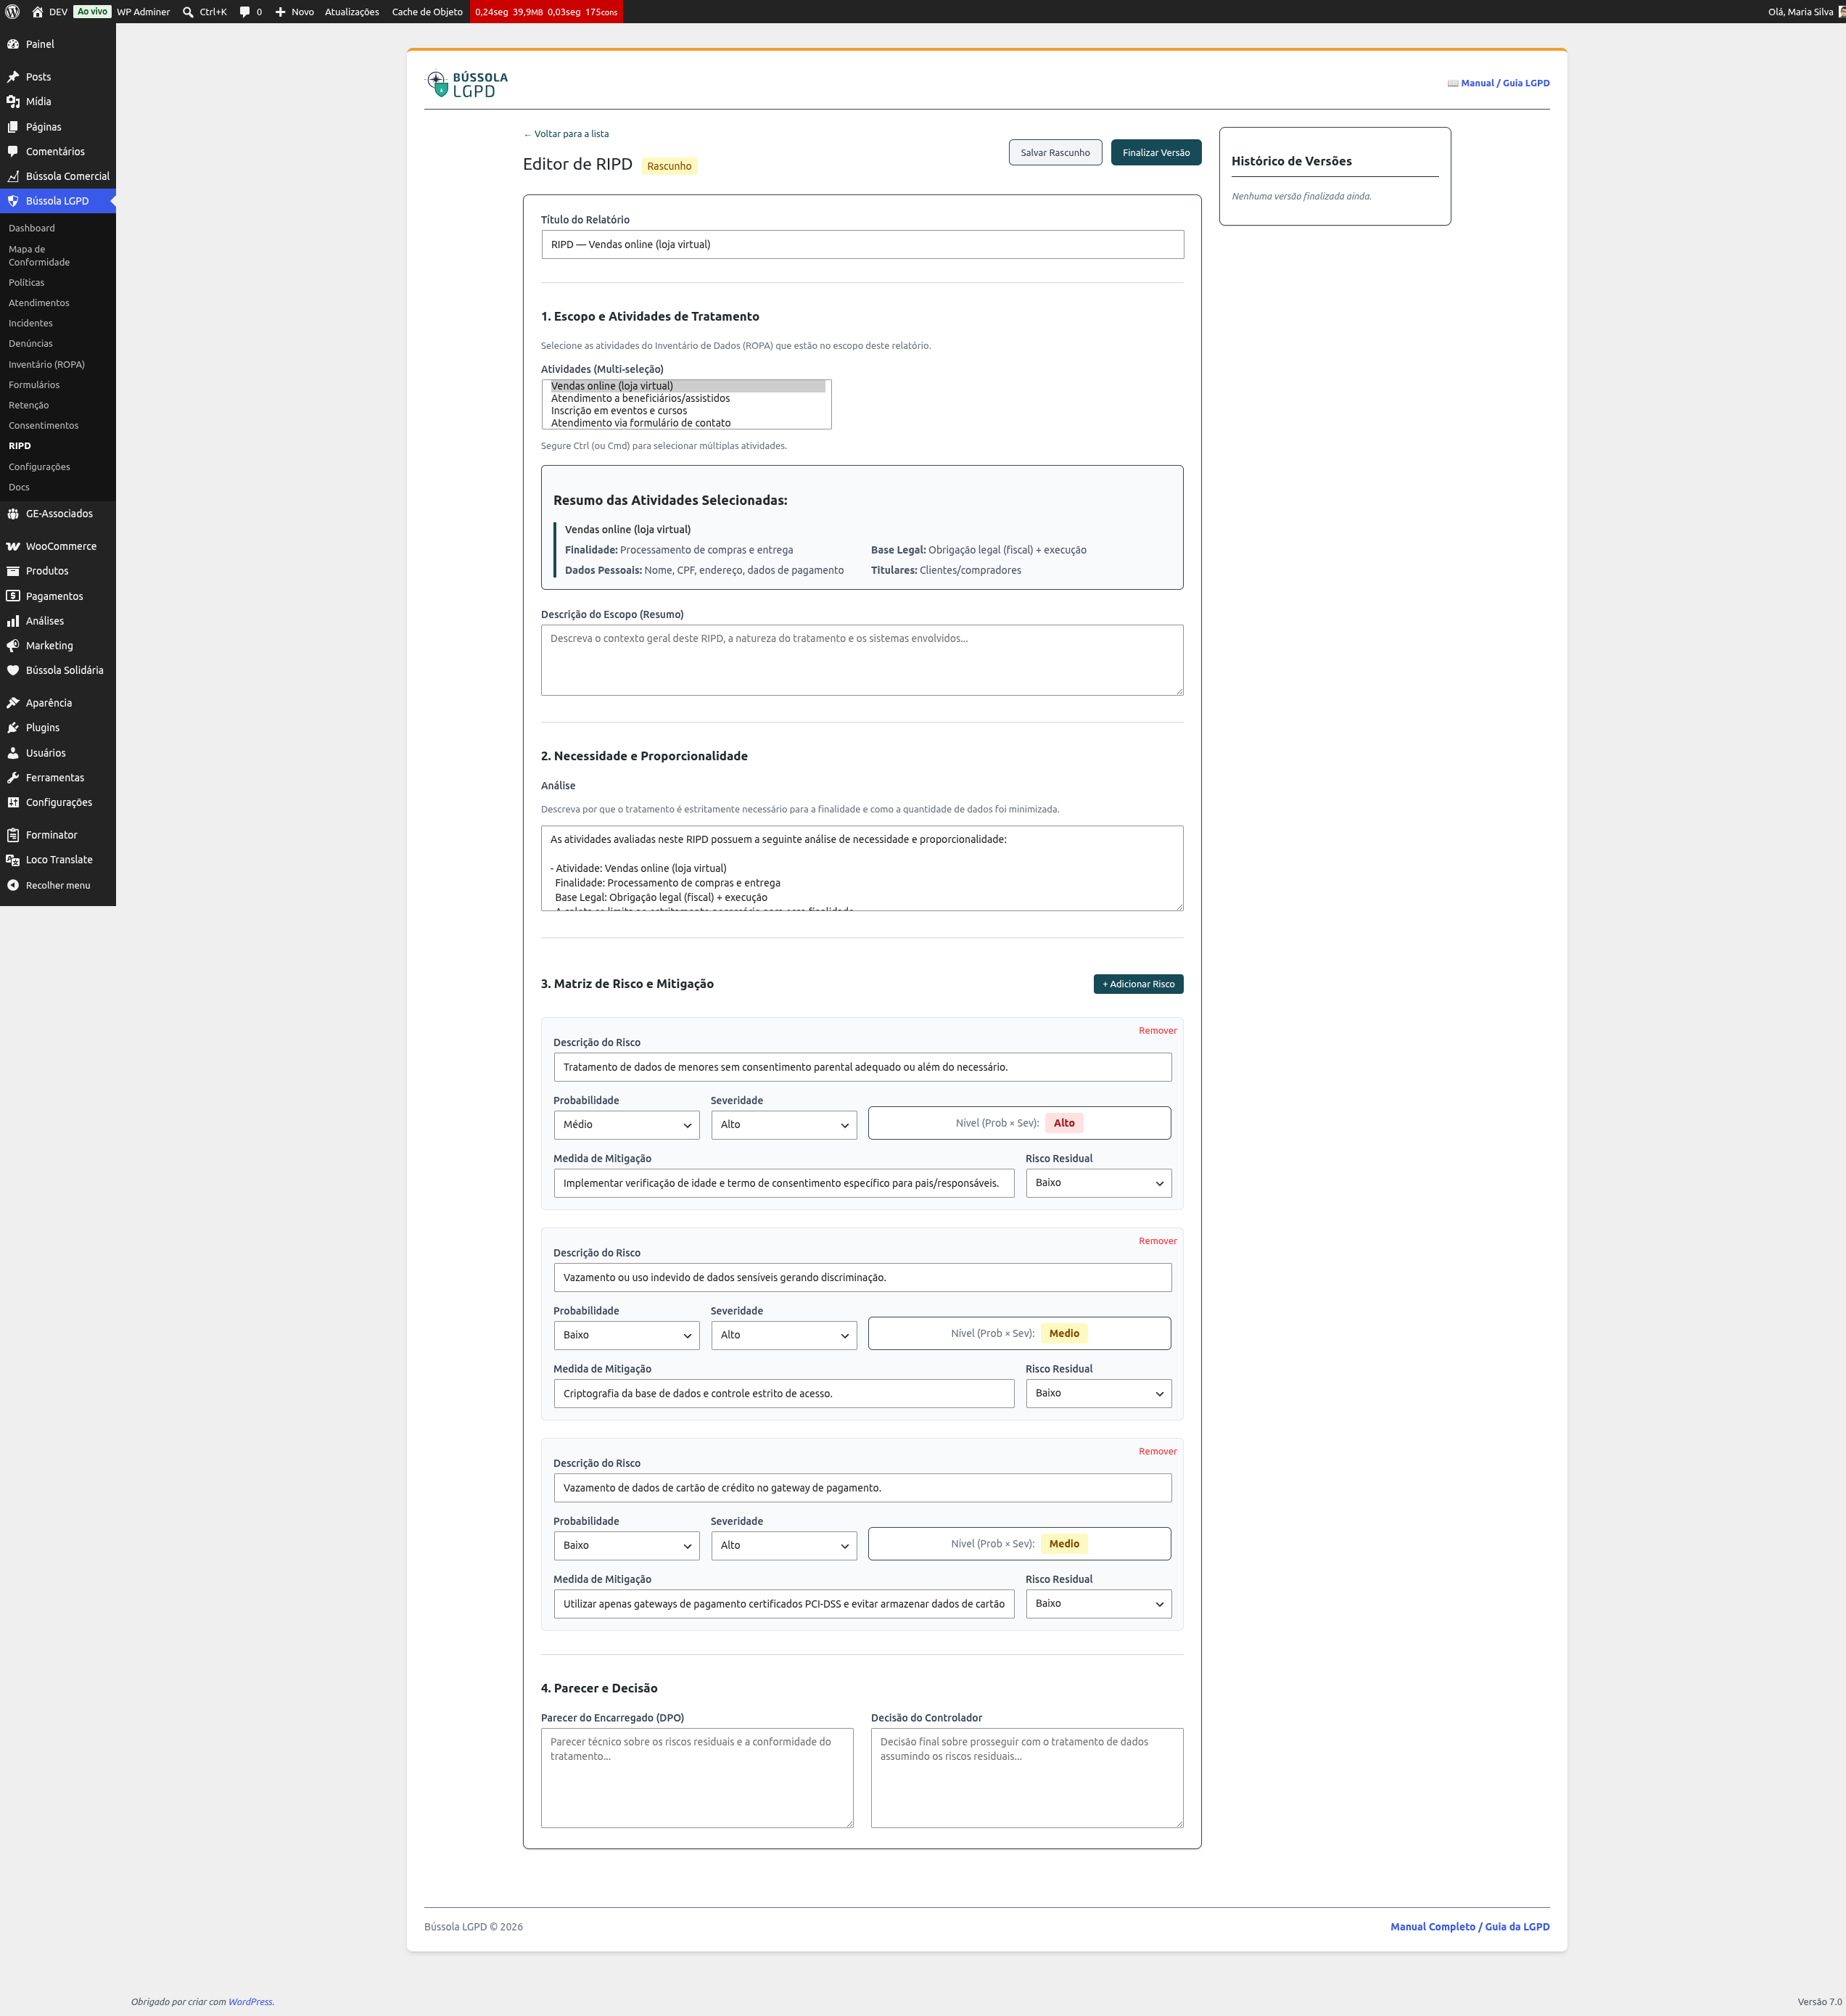Remover the menores consent risk
Image resolution: width=1846 pixels, height=2016 pixels.
click(1157, 1030)
